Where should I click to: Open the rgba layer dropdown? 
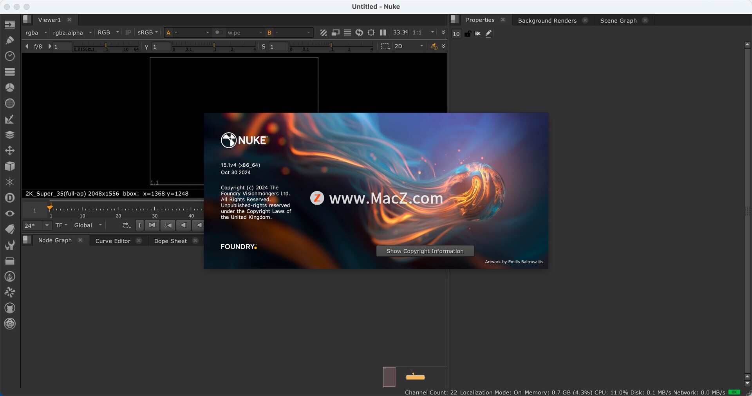tap(36, 33)
